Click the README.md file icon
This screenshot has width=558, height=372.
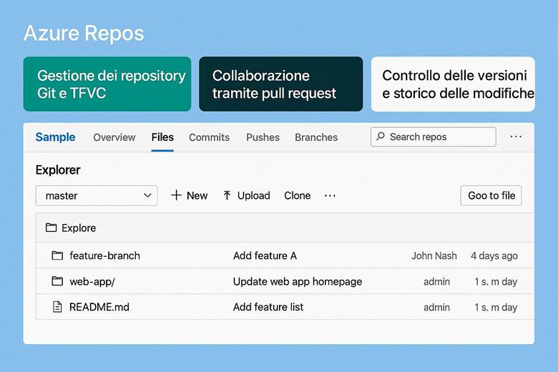(57, 307)
